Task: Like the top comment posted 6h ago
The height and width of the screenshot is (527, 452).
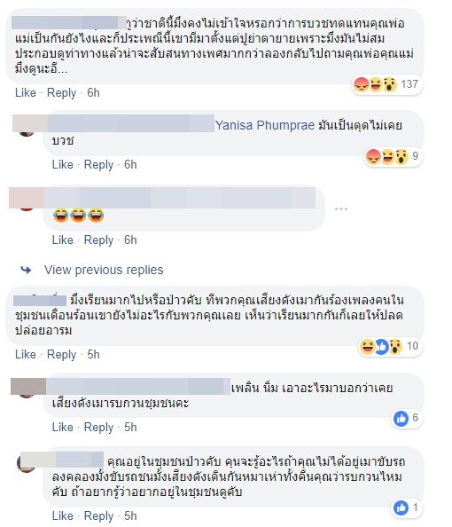Action: tap(26, 93)
